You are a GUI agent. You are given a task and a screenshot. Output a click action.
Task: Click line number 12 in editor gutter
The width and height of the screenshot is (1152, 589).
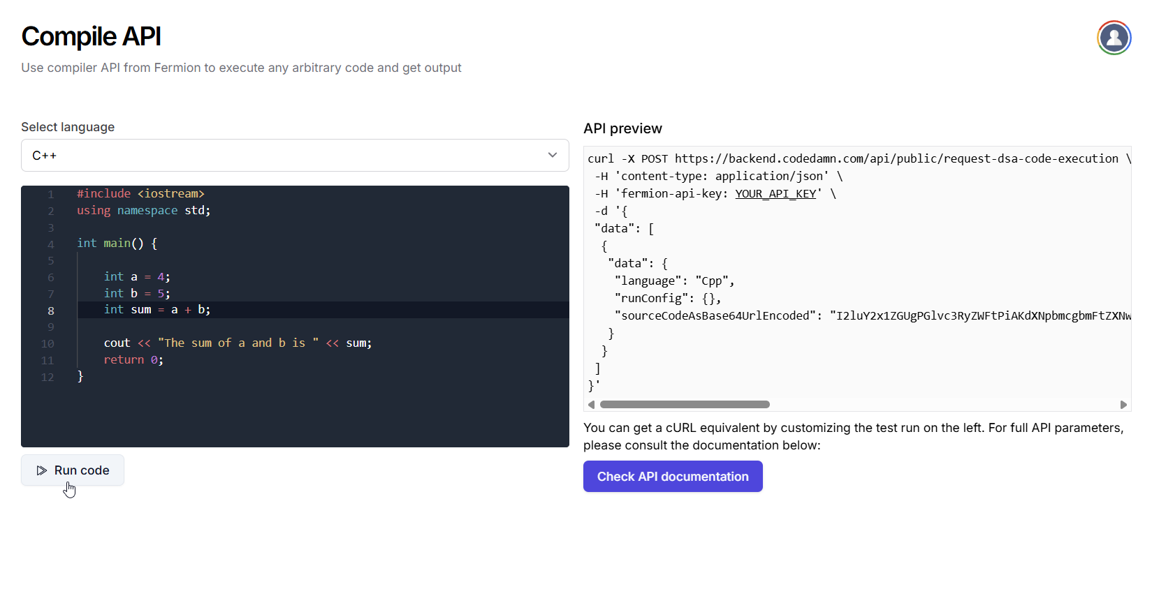click(48, 378)
